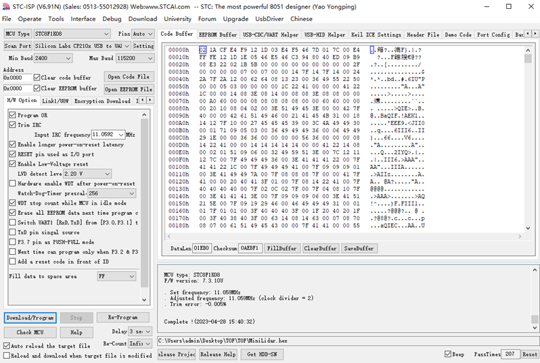Toggle RESET pin used as I/O port

click(x=13, y=154)
